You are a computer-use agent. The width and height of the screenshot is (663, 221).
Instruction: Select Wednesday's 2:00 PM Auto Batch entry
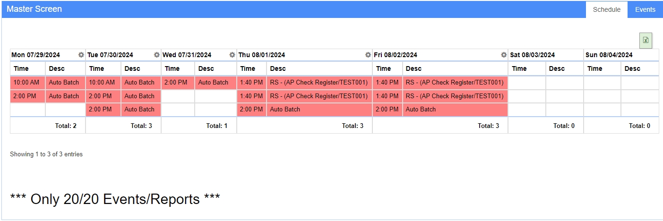pyautogui.click(x=199, y=83)
